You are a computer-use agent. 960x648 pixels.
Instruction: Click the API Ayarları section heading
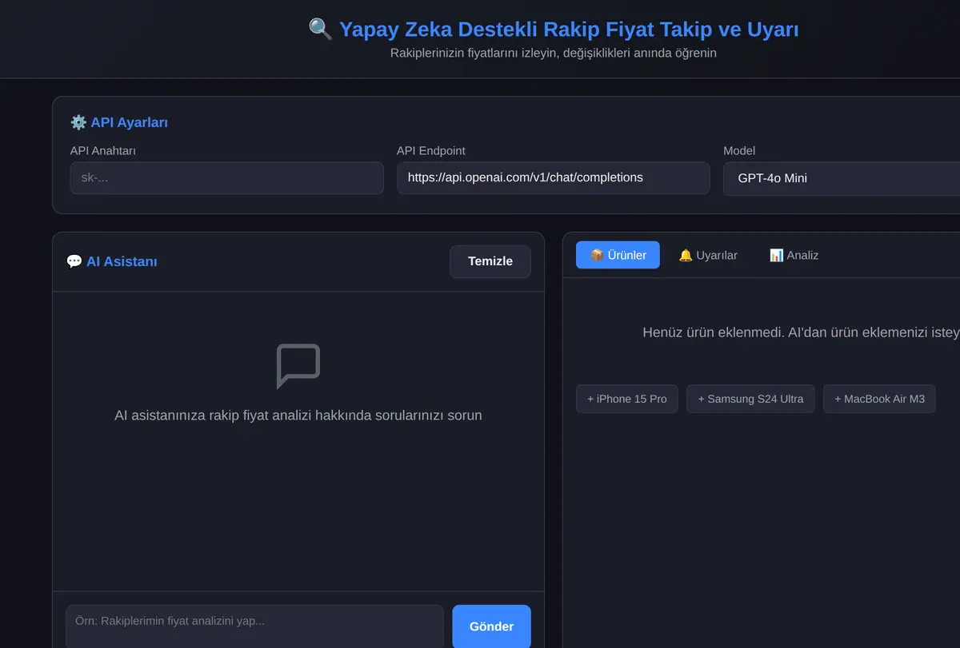[x=129, y=122]
